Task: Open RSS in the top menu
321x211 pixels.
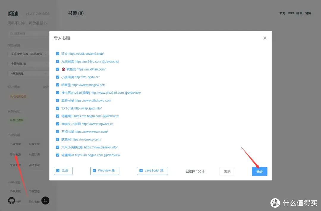Action: [x=291, y=13]
